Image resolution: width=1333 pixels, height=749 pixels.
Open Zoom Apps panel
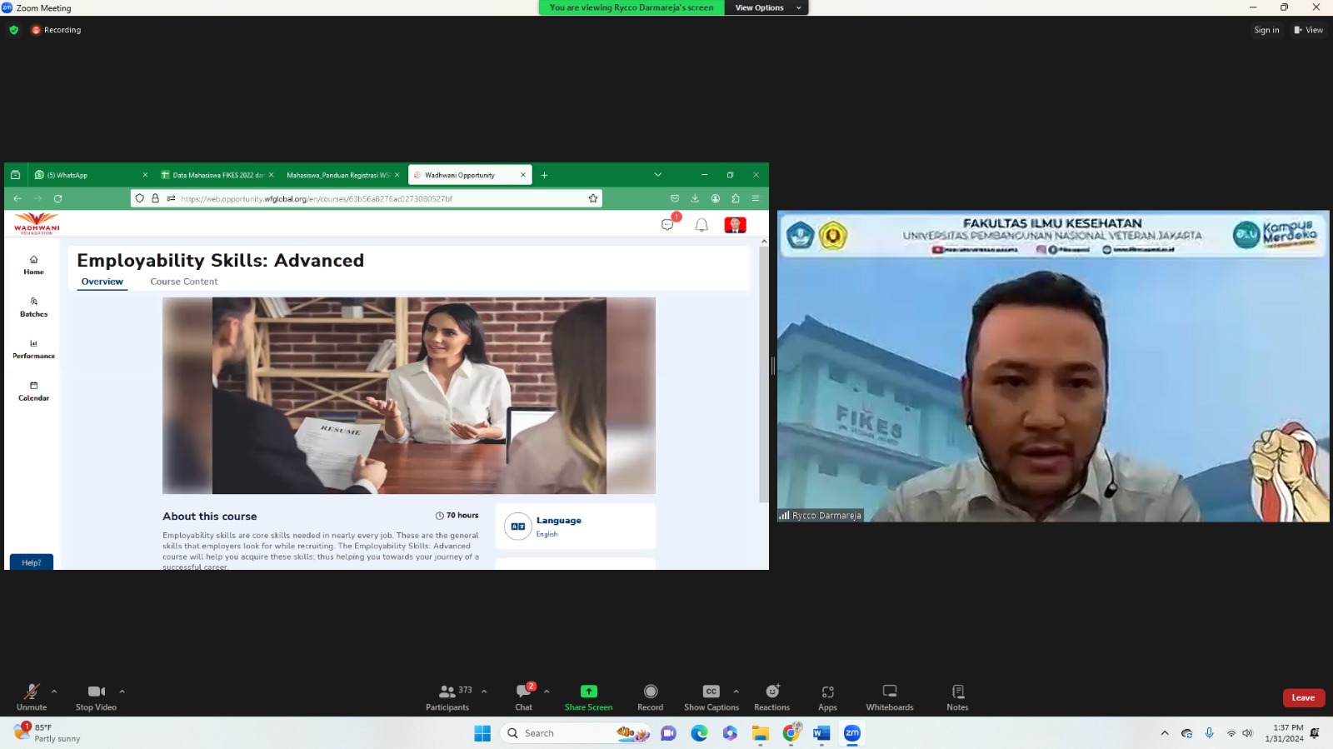click(x=827, y=697)
